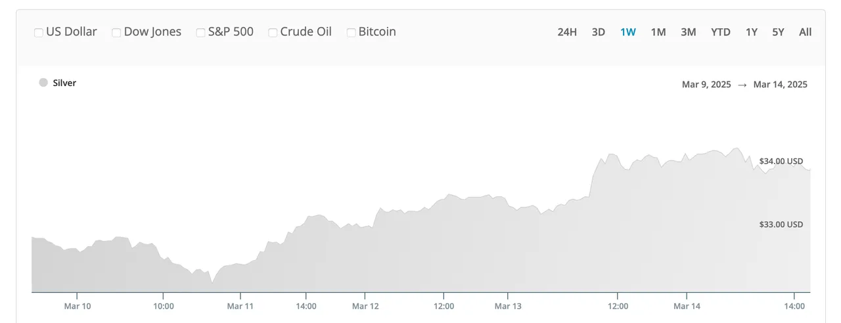Screen dimensions: 841x323
Task: Click the Mar 12 axis marker
Action: point(365,306)
